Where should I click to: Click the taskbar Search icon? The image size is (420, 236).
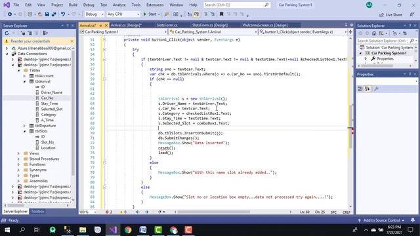click(22, 230)
